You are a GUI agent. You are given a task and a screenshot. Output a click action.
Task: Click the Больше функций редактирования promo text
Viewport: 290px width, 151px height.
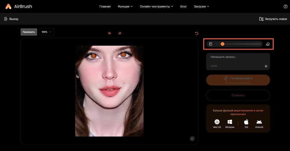click(x=238, y=112)
